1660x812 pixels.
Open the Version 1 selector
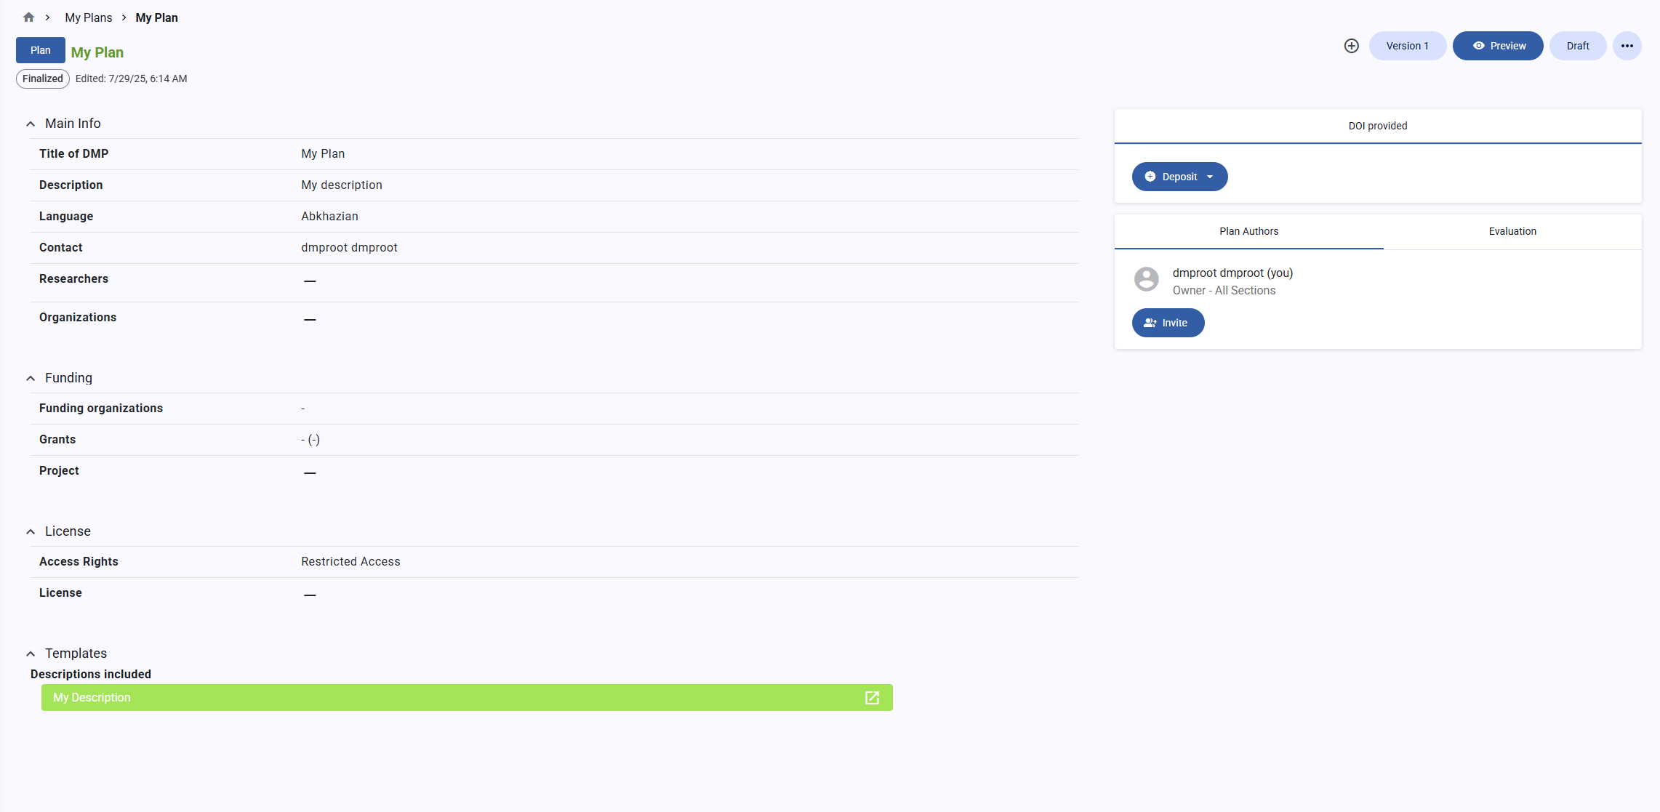(x=1406, y=46)
